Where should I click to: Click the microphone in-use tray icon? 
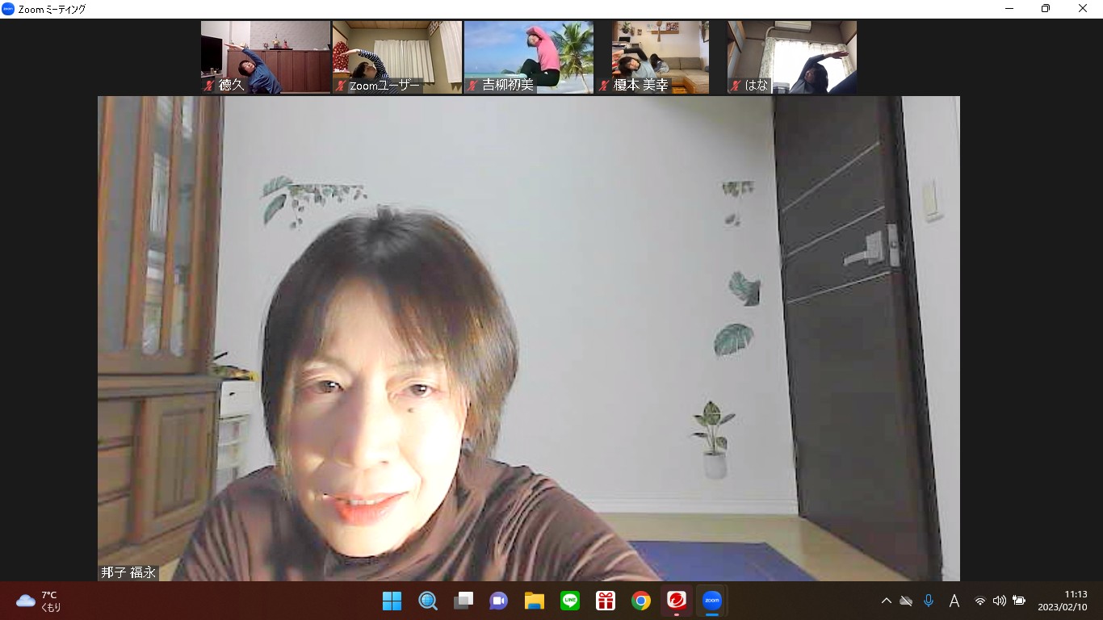(929, 601)
